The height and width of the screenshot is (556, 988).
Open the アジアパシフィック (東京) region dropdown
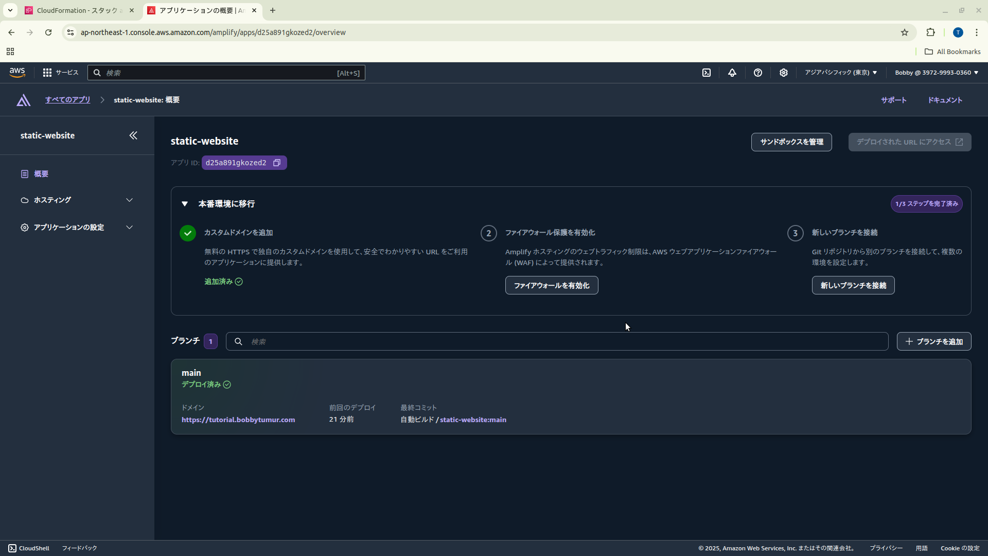(841, 73)
